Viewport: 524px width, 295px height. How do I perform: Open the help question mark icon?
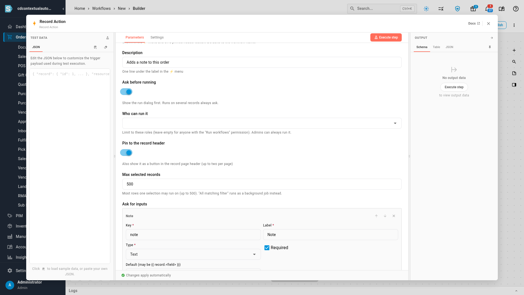pyautogui.click(x=516, y=9)
